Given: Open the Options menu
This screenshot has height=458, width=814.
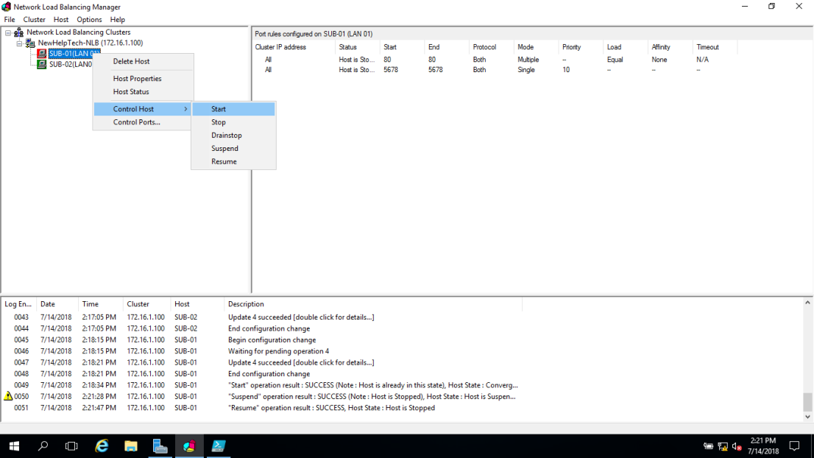Looking at the screenshot, I should pos(89,20).
